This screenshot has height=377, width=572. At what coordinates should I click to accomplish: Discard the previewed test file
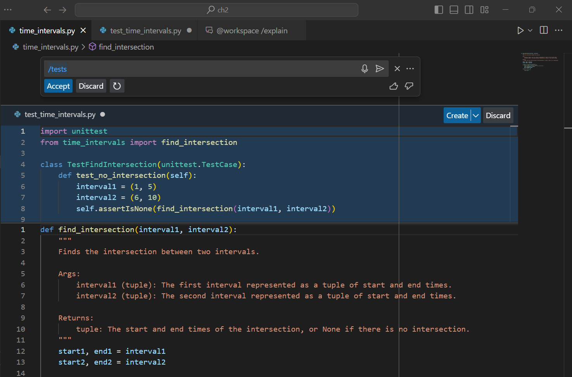(498, 115)
